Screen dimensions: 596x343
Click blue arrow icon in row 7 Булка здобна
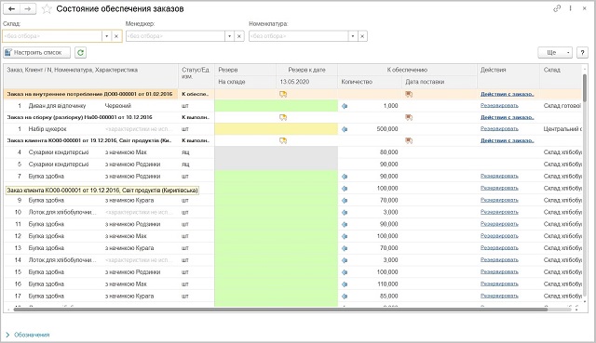[x=345, y=177]
